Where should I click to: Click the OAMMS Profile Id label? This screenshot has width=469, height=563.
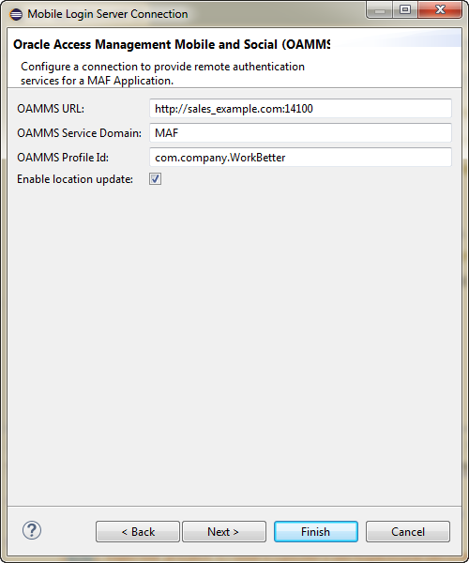(x=63, y=158)
